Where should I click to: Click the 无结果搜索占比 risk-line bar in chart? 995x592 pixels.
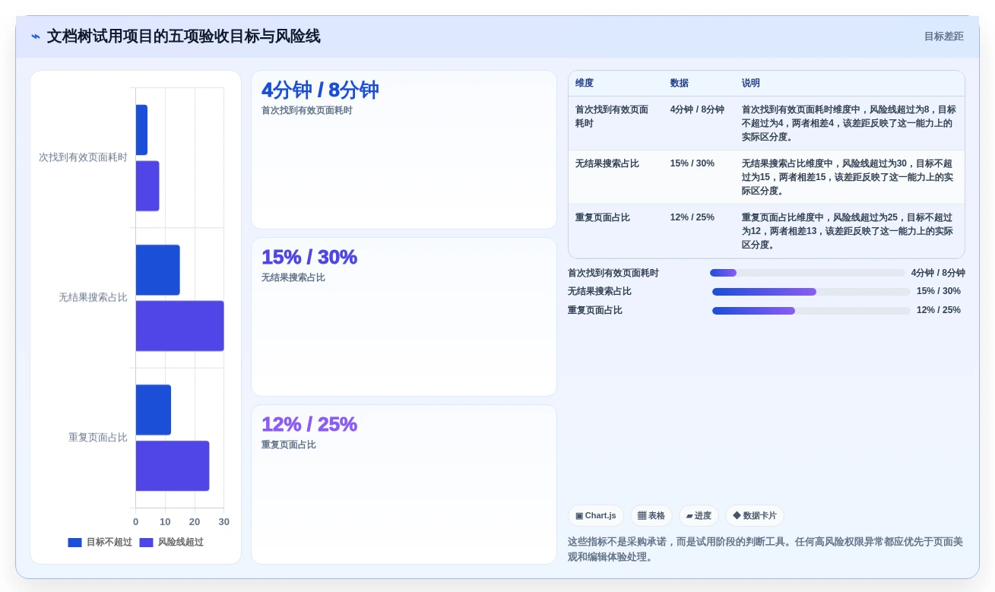(x=180, y=326)
